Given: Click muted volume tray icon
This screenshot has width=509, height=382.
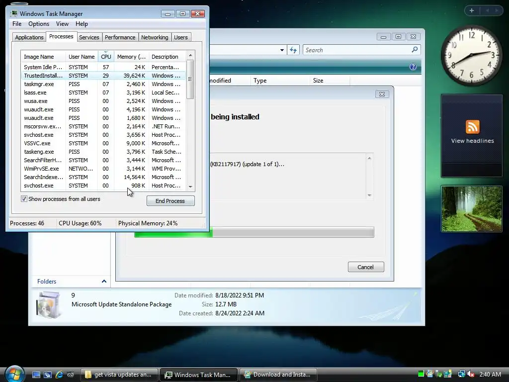Looking at the screenshot, I should [471, 374].
